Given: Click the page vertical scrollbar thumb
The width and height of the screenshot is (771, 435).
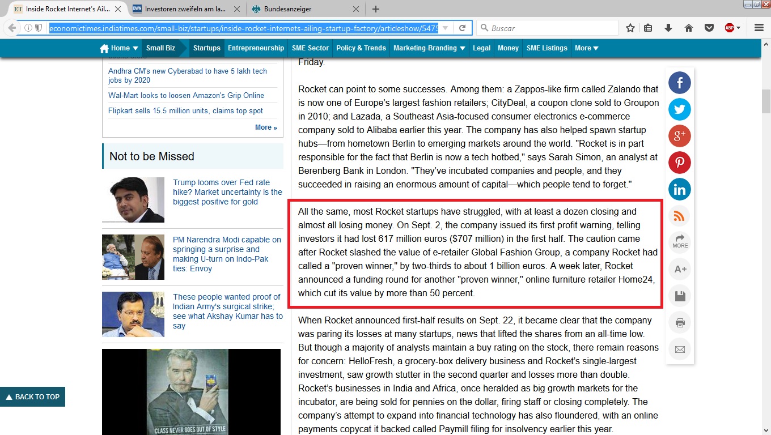Looking at the screenshot, I should (x=766, y=101).
